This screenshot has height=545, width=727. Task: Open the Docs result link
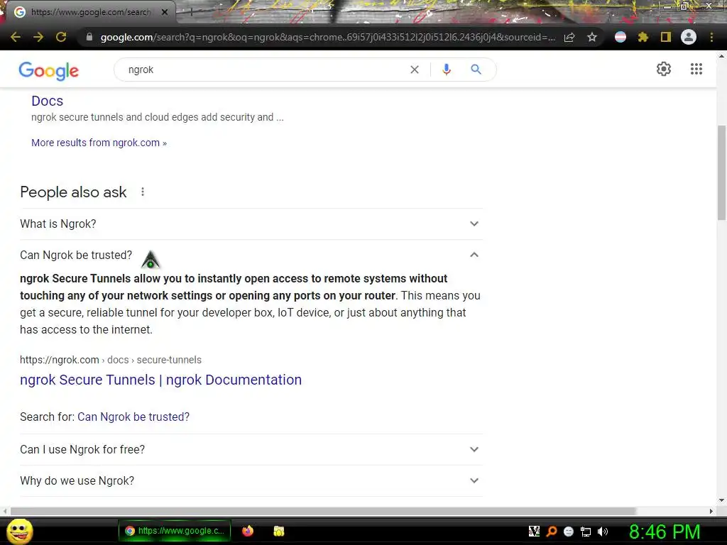(x=48, y=101)
